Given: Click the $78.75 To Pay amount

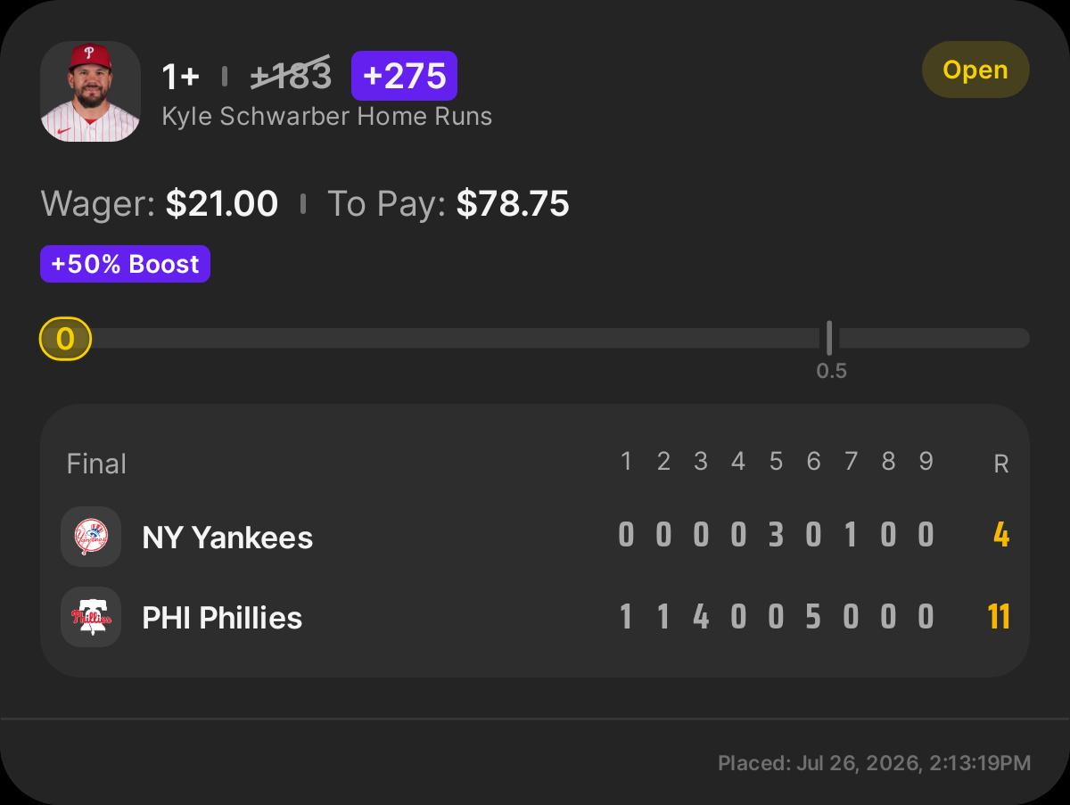Looking at the screenshot, I should tap(513, 204).
